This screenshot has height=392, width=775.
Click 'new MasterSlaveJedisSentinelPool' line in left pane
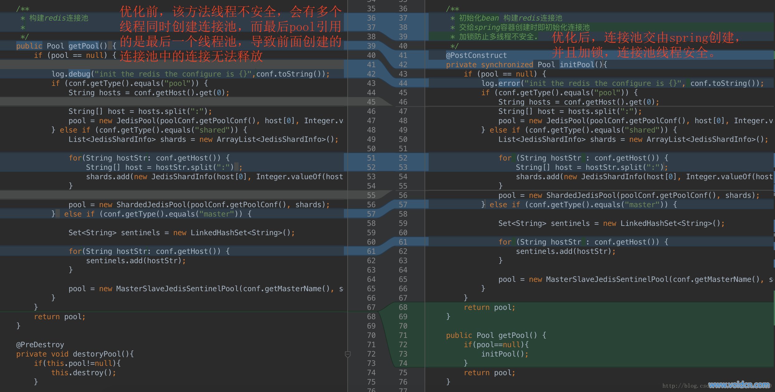(x=206, y=289)
